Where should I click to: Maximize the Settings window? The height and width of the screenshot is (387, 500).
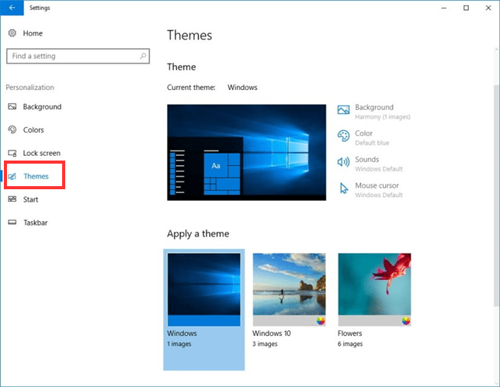(466, 8)
